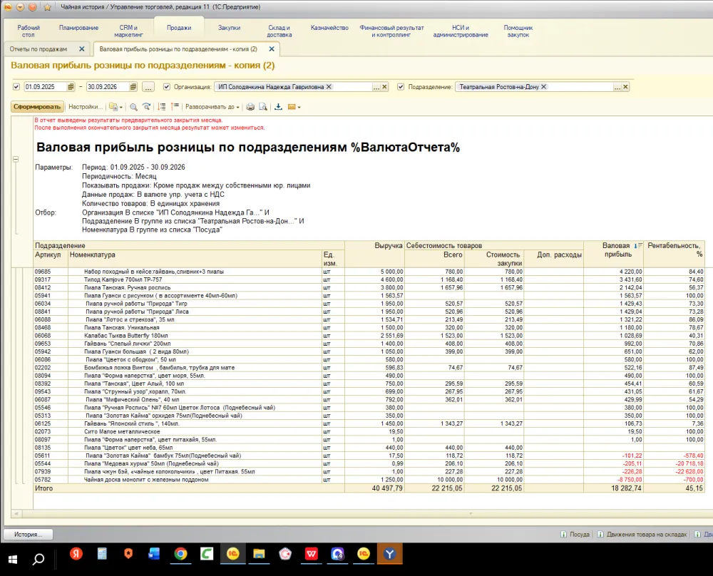The height and width of the screenshot is (576, 713).
Task: Remove Театральная Ростов-на-Дону tag
Action: click(x=543, y=87)
